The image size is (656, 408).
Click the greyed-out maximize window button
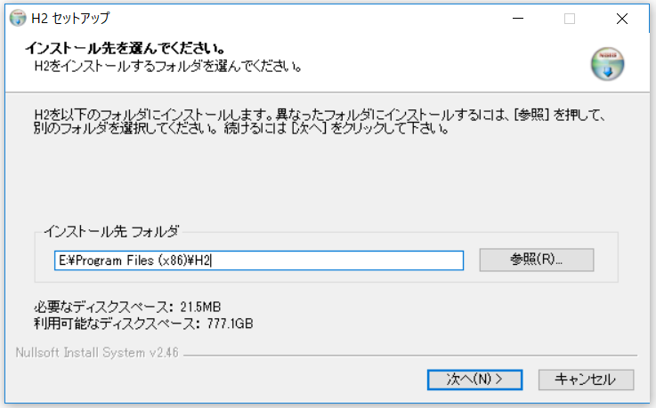(x=570, y=18)
